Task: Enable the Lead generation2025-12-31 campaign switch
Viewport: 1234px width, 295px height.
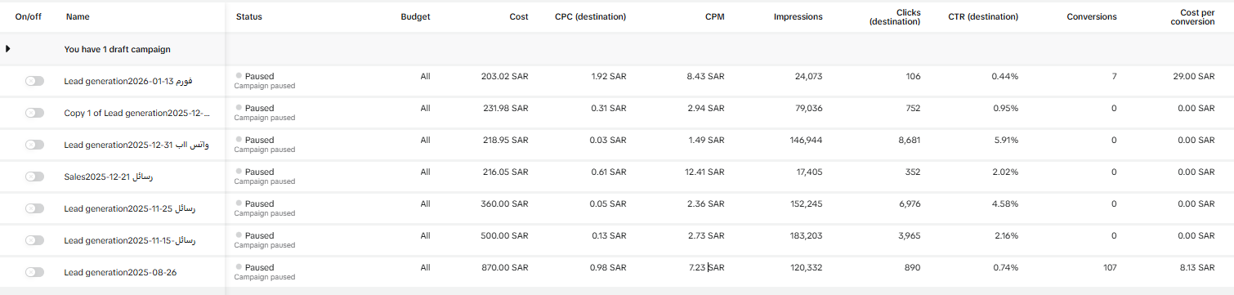Action: click(x=34, y=145)
